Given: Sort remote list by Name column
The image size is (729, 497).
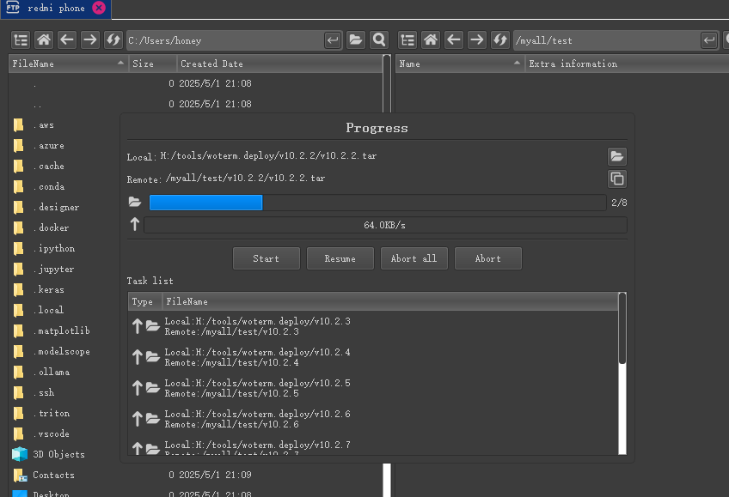Looking at the screenshot, I should (x=456, y=64).
